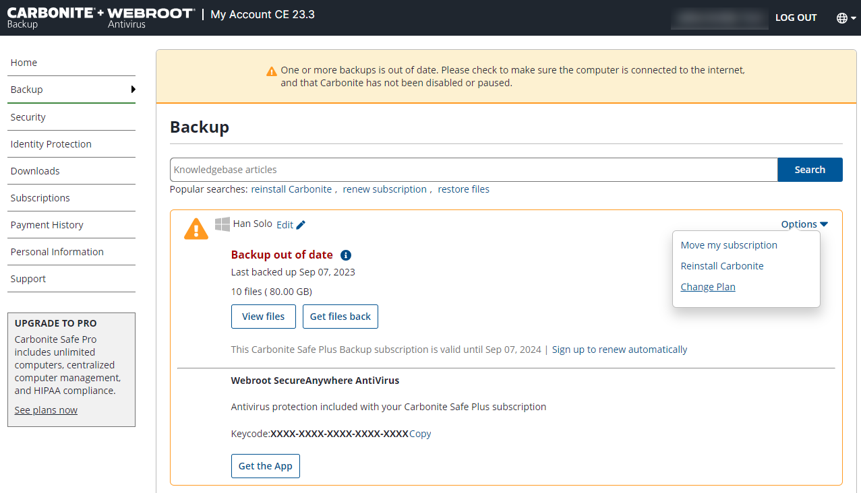Click Get the App for Webroot
This screenshot has width=861, height=493.
point(265,466)
